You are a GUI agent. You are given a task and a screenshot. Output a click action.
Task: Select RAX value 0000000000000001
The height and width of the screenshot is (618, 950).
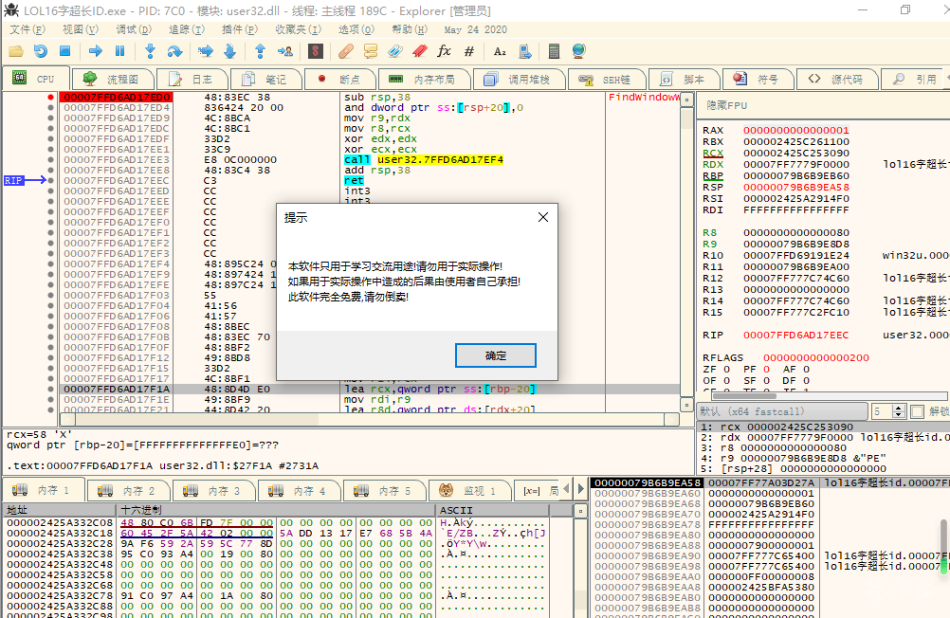coord(796,130)
